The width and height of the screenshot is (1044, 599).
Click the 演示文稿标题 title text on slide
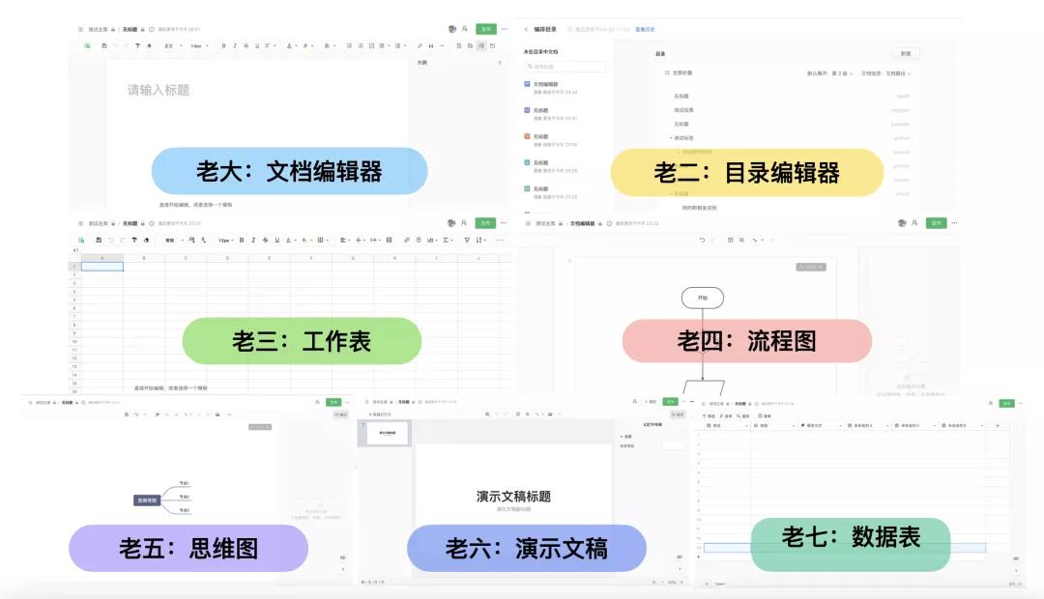coord(513,496)
